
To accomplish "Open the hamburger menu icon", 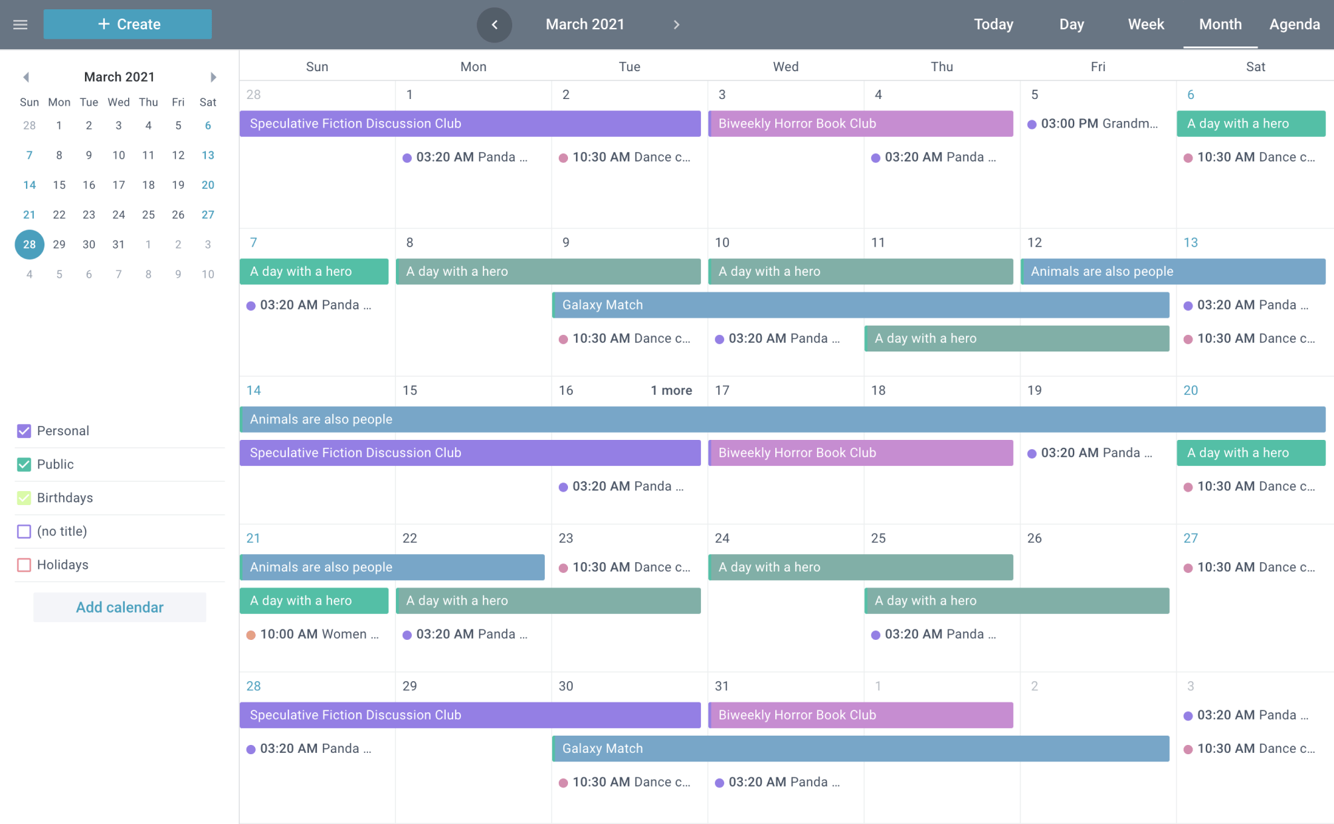I will click(x=21, y=25).
